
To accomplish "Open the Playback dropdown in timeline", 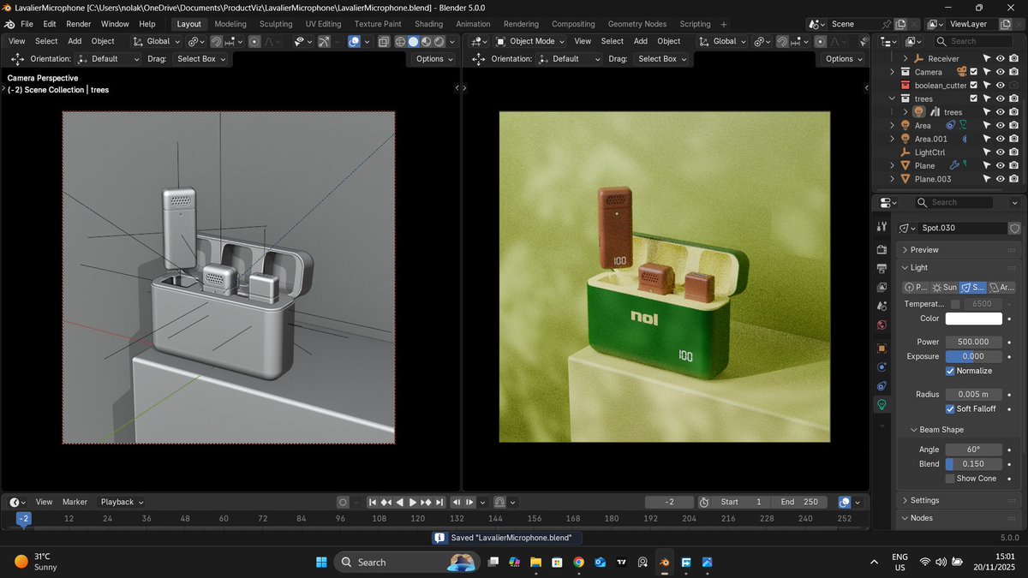I will [122, 502].
